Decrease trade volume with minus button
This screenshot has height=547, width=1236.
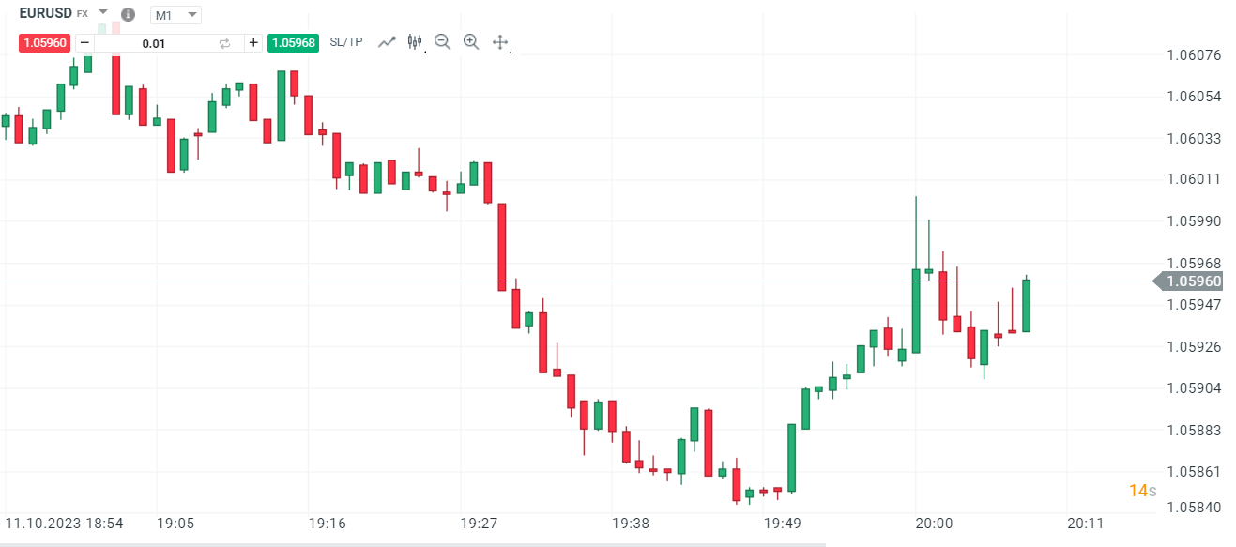[84, 42]
